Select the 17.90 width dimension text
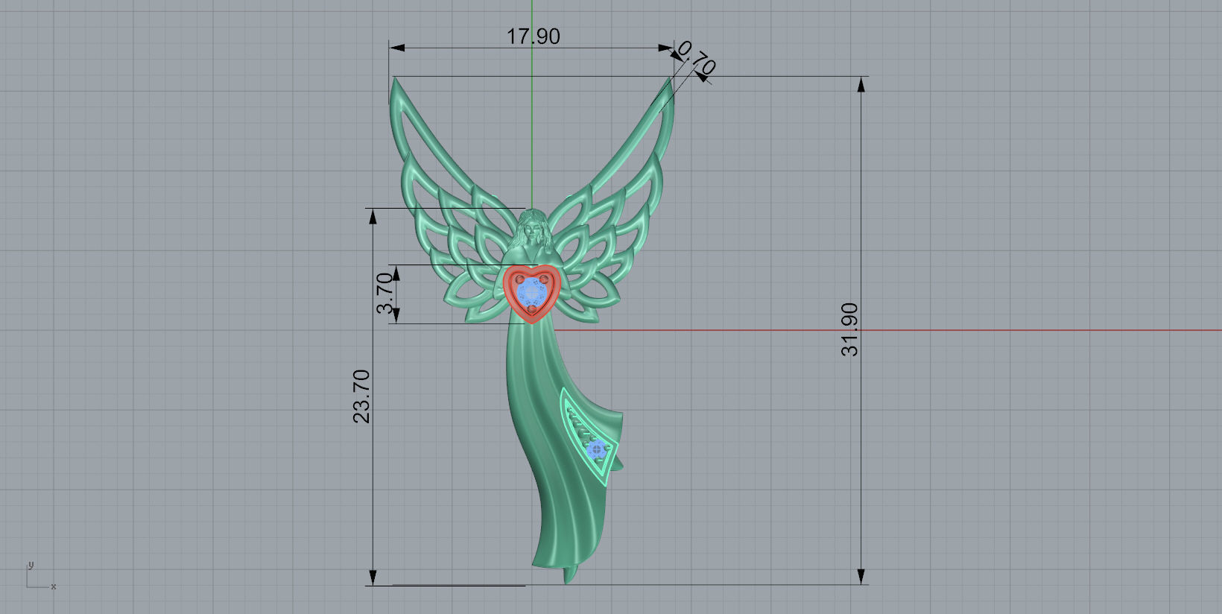The height and width of the screenshot is (614, 1222). click(x=533, y=36)
